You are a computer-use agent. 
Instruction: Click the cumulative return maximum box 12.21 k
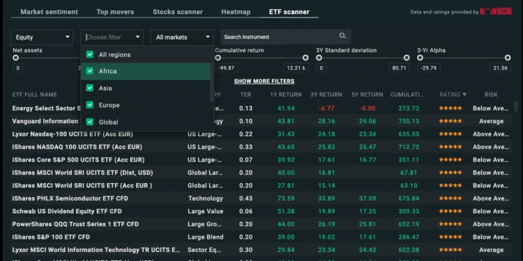pos(296,68)
